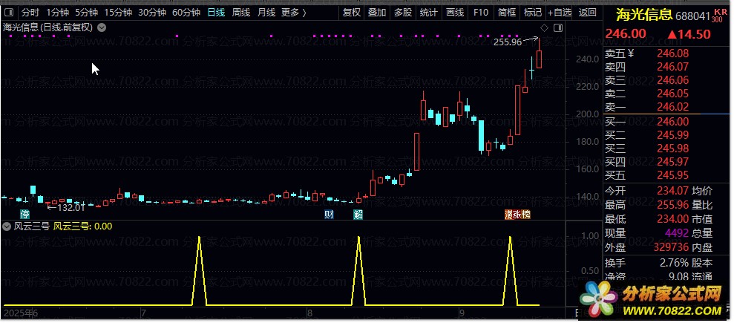Click 卖五 price 246.08

(672, 53)
